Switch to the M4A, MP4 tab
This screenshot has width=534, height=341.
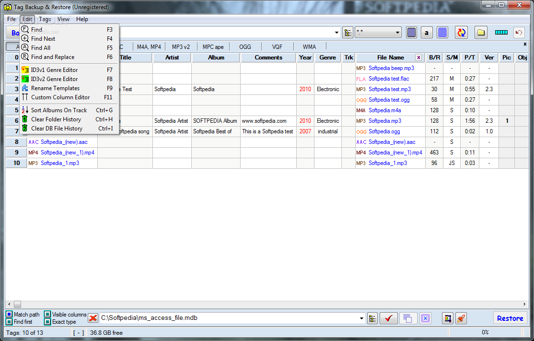[x=149, y=47]
